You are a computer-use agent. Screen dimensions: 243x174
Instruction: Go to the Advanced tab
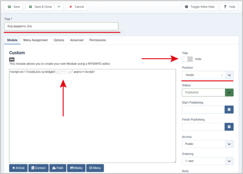pos(77,40)
